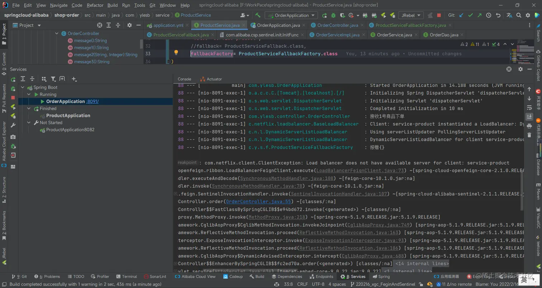Open the :8091/ link beside OrderApplication
The height and width of the screenshot is (288, 542).
coord(92,101)
